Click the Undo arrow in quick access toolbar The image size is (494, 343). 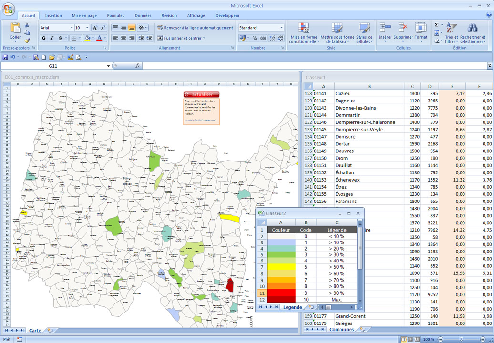pos(13,57)
